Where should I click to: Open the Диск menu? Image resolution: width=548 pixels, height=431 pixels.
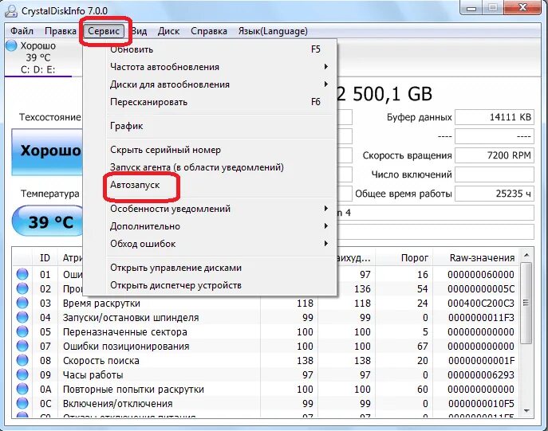pos(168,31)
